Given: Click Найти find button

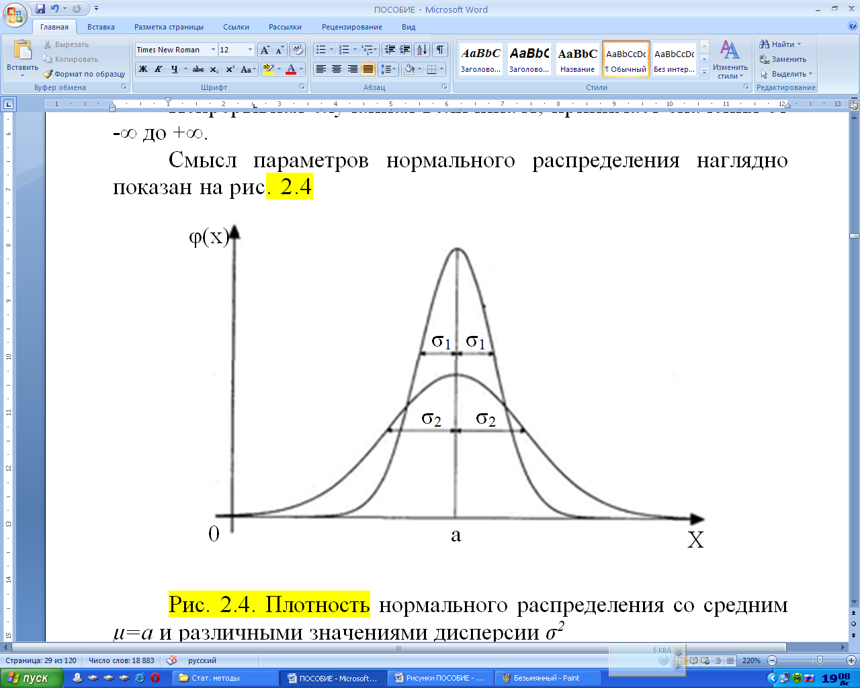Looking at the screenshot, I should point(780,44).
